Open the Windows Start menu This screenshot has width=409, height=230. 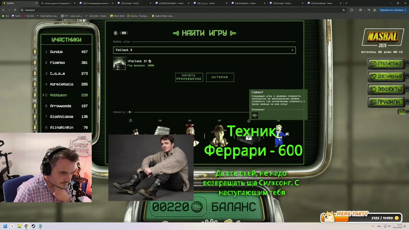[5, 226]
